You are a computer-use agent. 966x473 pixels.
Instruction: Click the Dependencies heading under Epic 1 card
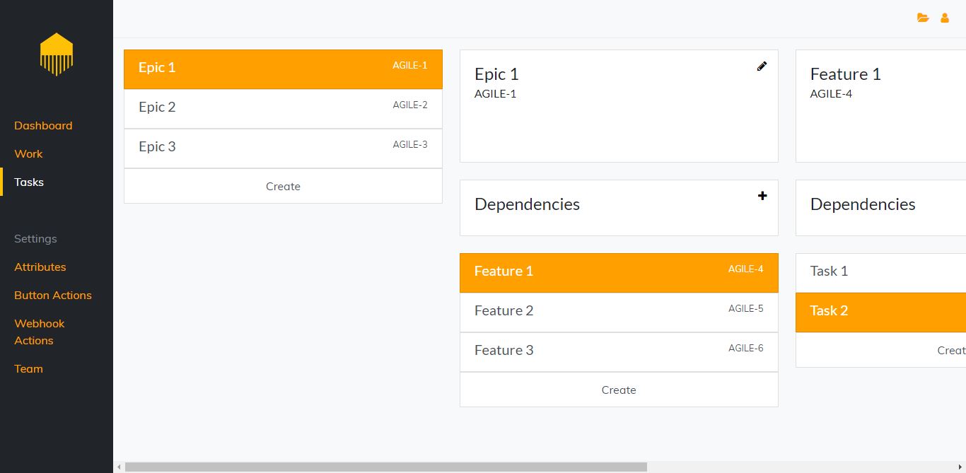point(527,204)
